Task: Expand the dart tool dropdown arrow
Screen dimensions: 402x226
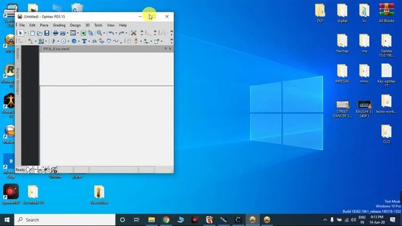Action: tap(58, 41)
